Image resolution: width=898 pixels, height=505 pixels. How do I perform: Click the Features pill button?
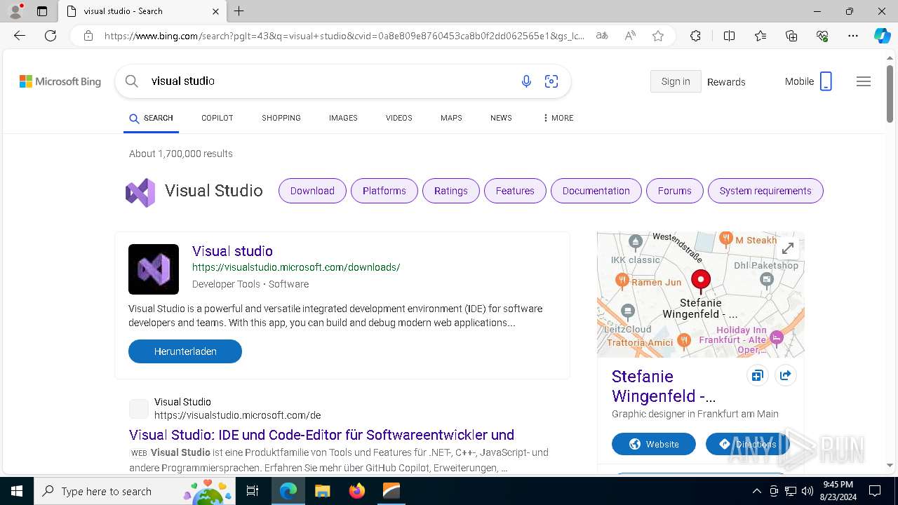pyautogui.click(x=515, y=191)
